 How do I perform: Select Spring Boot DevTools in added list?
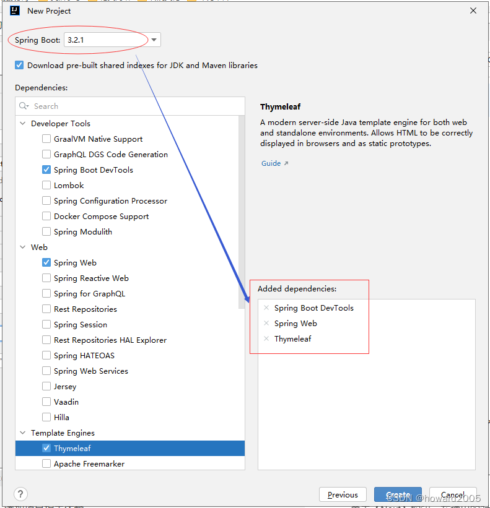(x=314, y=308)
